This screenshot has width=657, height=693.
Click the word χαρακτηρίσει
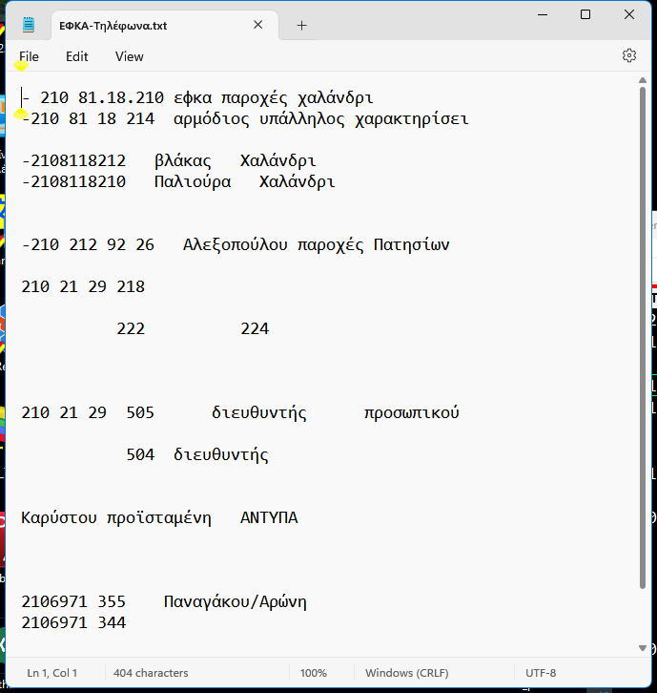[412, 119]
